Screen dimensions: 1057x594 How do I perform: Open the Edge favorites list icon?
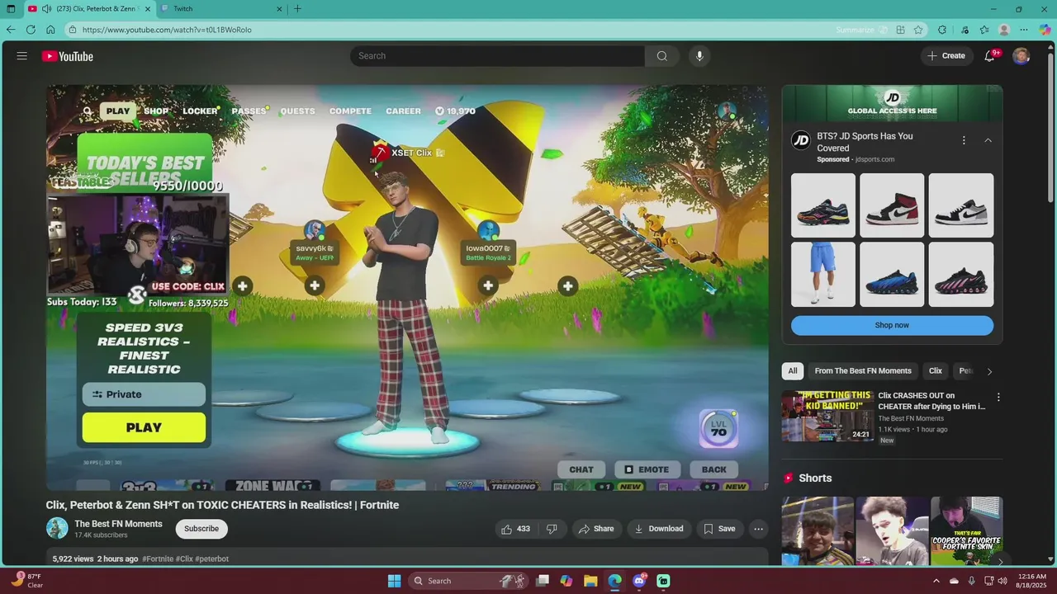(x=984, y=30)
